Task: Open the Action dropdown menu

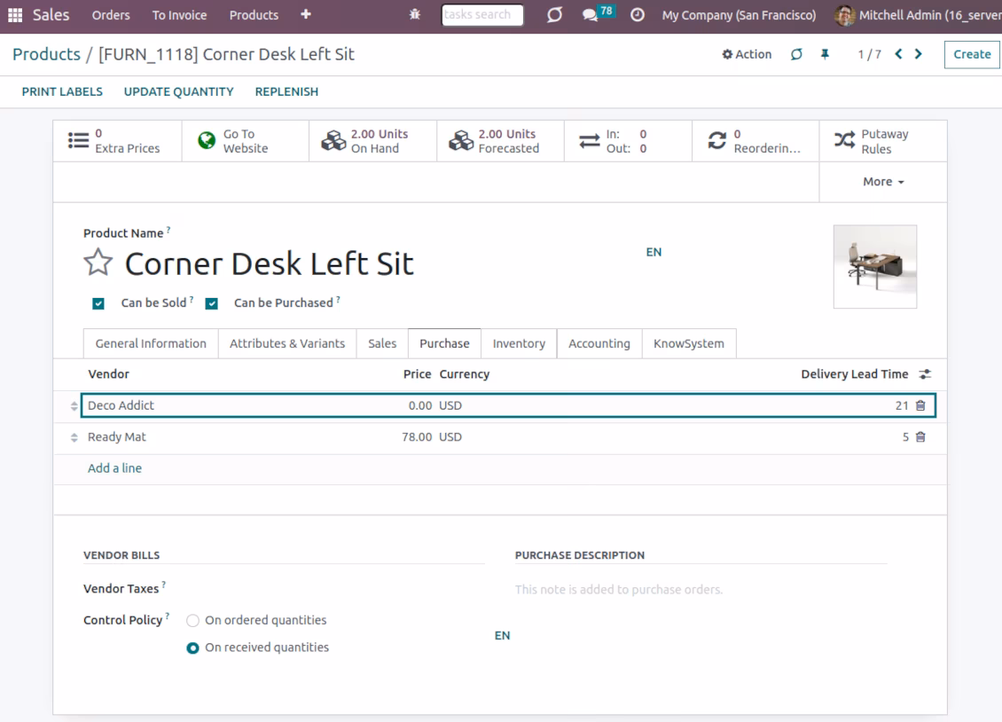Action: point(747,54)
